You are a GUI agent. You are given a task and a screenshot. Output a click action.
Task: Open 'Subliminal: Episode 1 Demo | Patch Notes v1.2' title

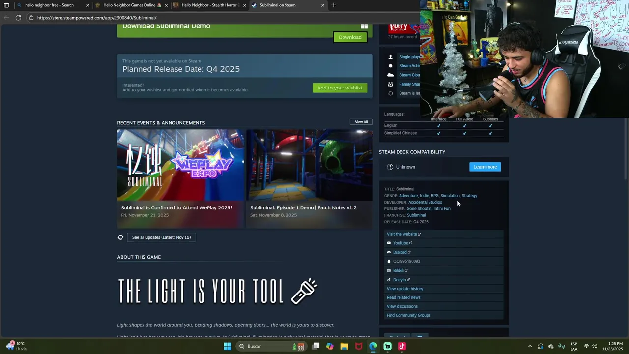tap(303, 207)
